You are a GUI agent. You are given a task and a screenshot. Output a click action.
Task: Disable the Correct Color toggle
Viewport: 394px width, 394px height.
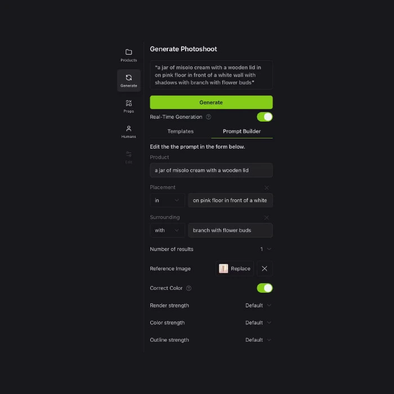pos(265,288)
